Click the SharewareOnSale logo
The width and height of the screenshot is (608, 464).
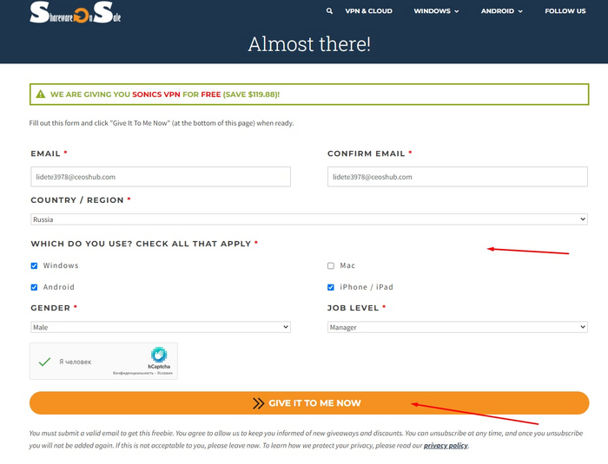pyautogui.click(x=76, y=12)
